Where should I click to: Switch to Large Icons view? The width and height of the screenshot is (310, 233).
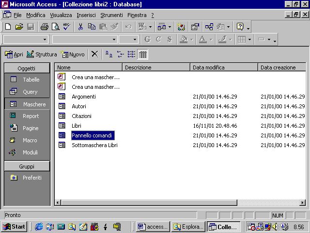point(108,54)
